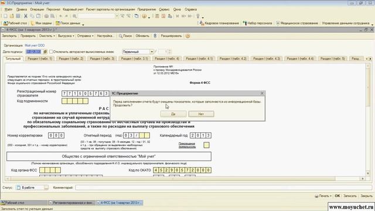
Task: Click the Undo arrow icon
Action: tap(60, 16)
